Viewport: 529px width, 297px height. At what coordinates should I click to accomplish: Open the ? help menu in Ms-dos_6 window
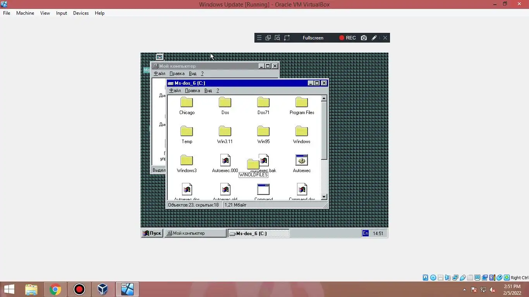coord(218,90)
